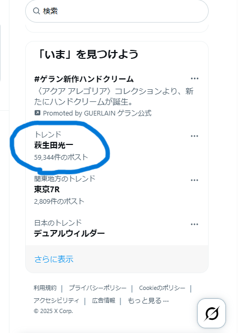Click the Promoted by GUERLAIN ゲラン公式 label
The width and height of the screenshot is (238, 333).
point(98,113)
